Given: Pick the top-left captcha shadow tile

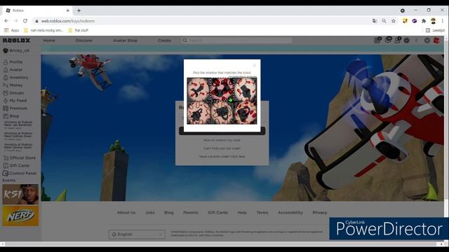Looking at the screenshot, I should tap(199, 89).
